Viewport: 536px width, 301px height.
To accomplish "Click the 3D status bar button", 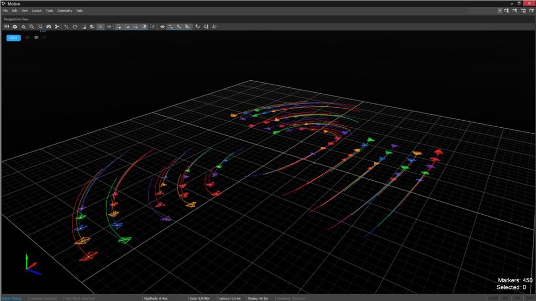I will [x=517, y=298].
